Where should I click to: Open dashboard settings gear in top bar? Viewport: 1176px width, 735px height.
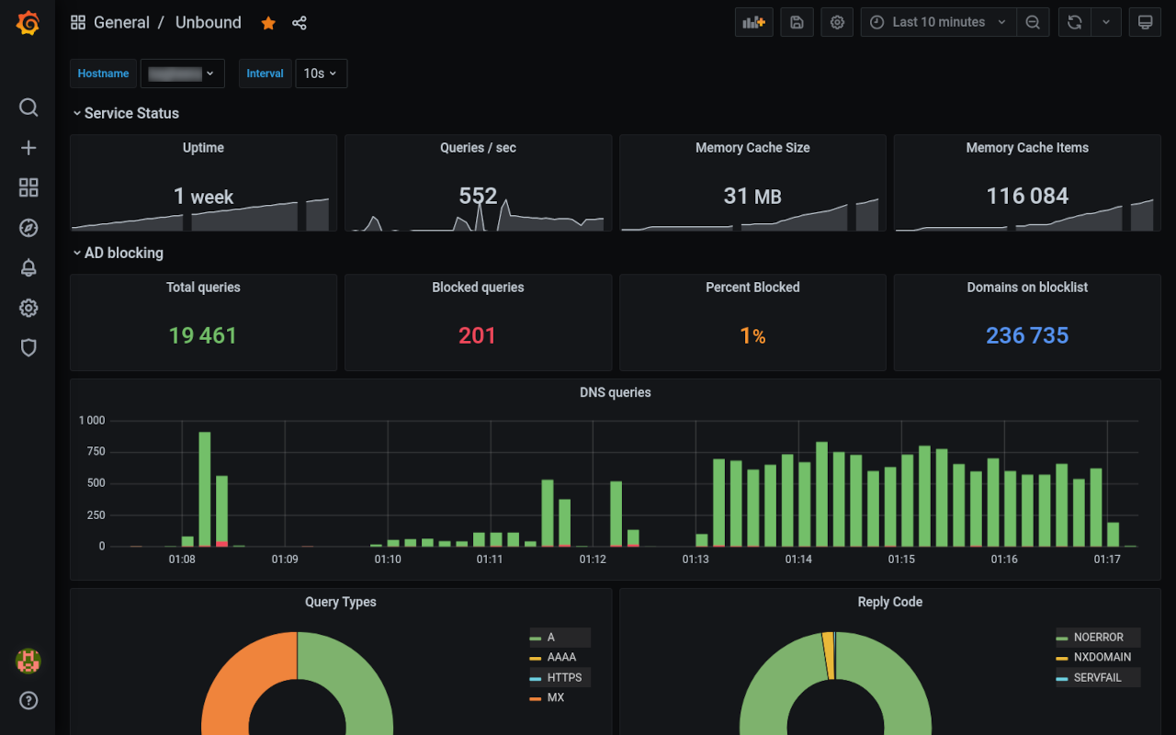[837, 22]
